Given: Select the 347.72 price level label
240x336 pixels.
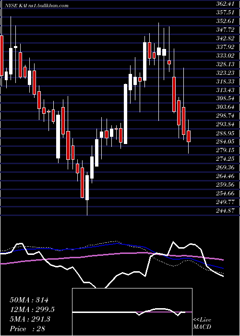Looking at the screenshot, I should click(225, 30).
